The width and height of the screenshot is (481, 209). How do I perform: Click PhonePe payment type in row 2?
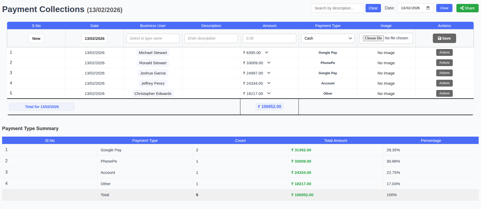coord(328,63)
